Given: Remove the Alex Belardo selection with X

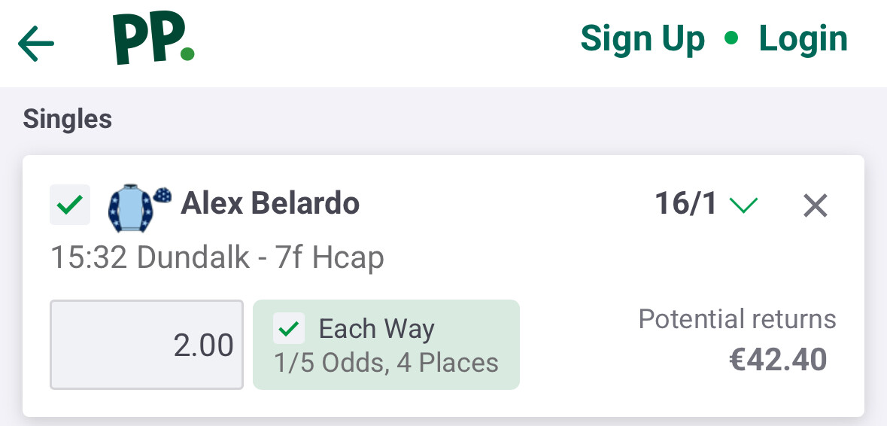Looking at the screenshot, I should [x=816, y=205].
